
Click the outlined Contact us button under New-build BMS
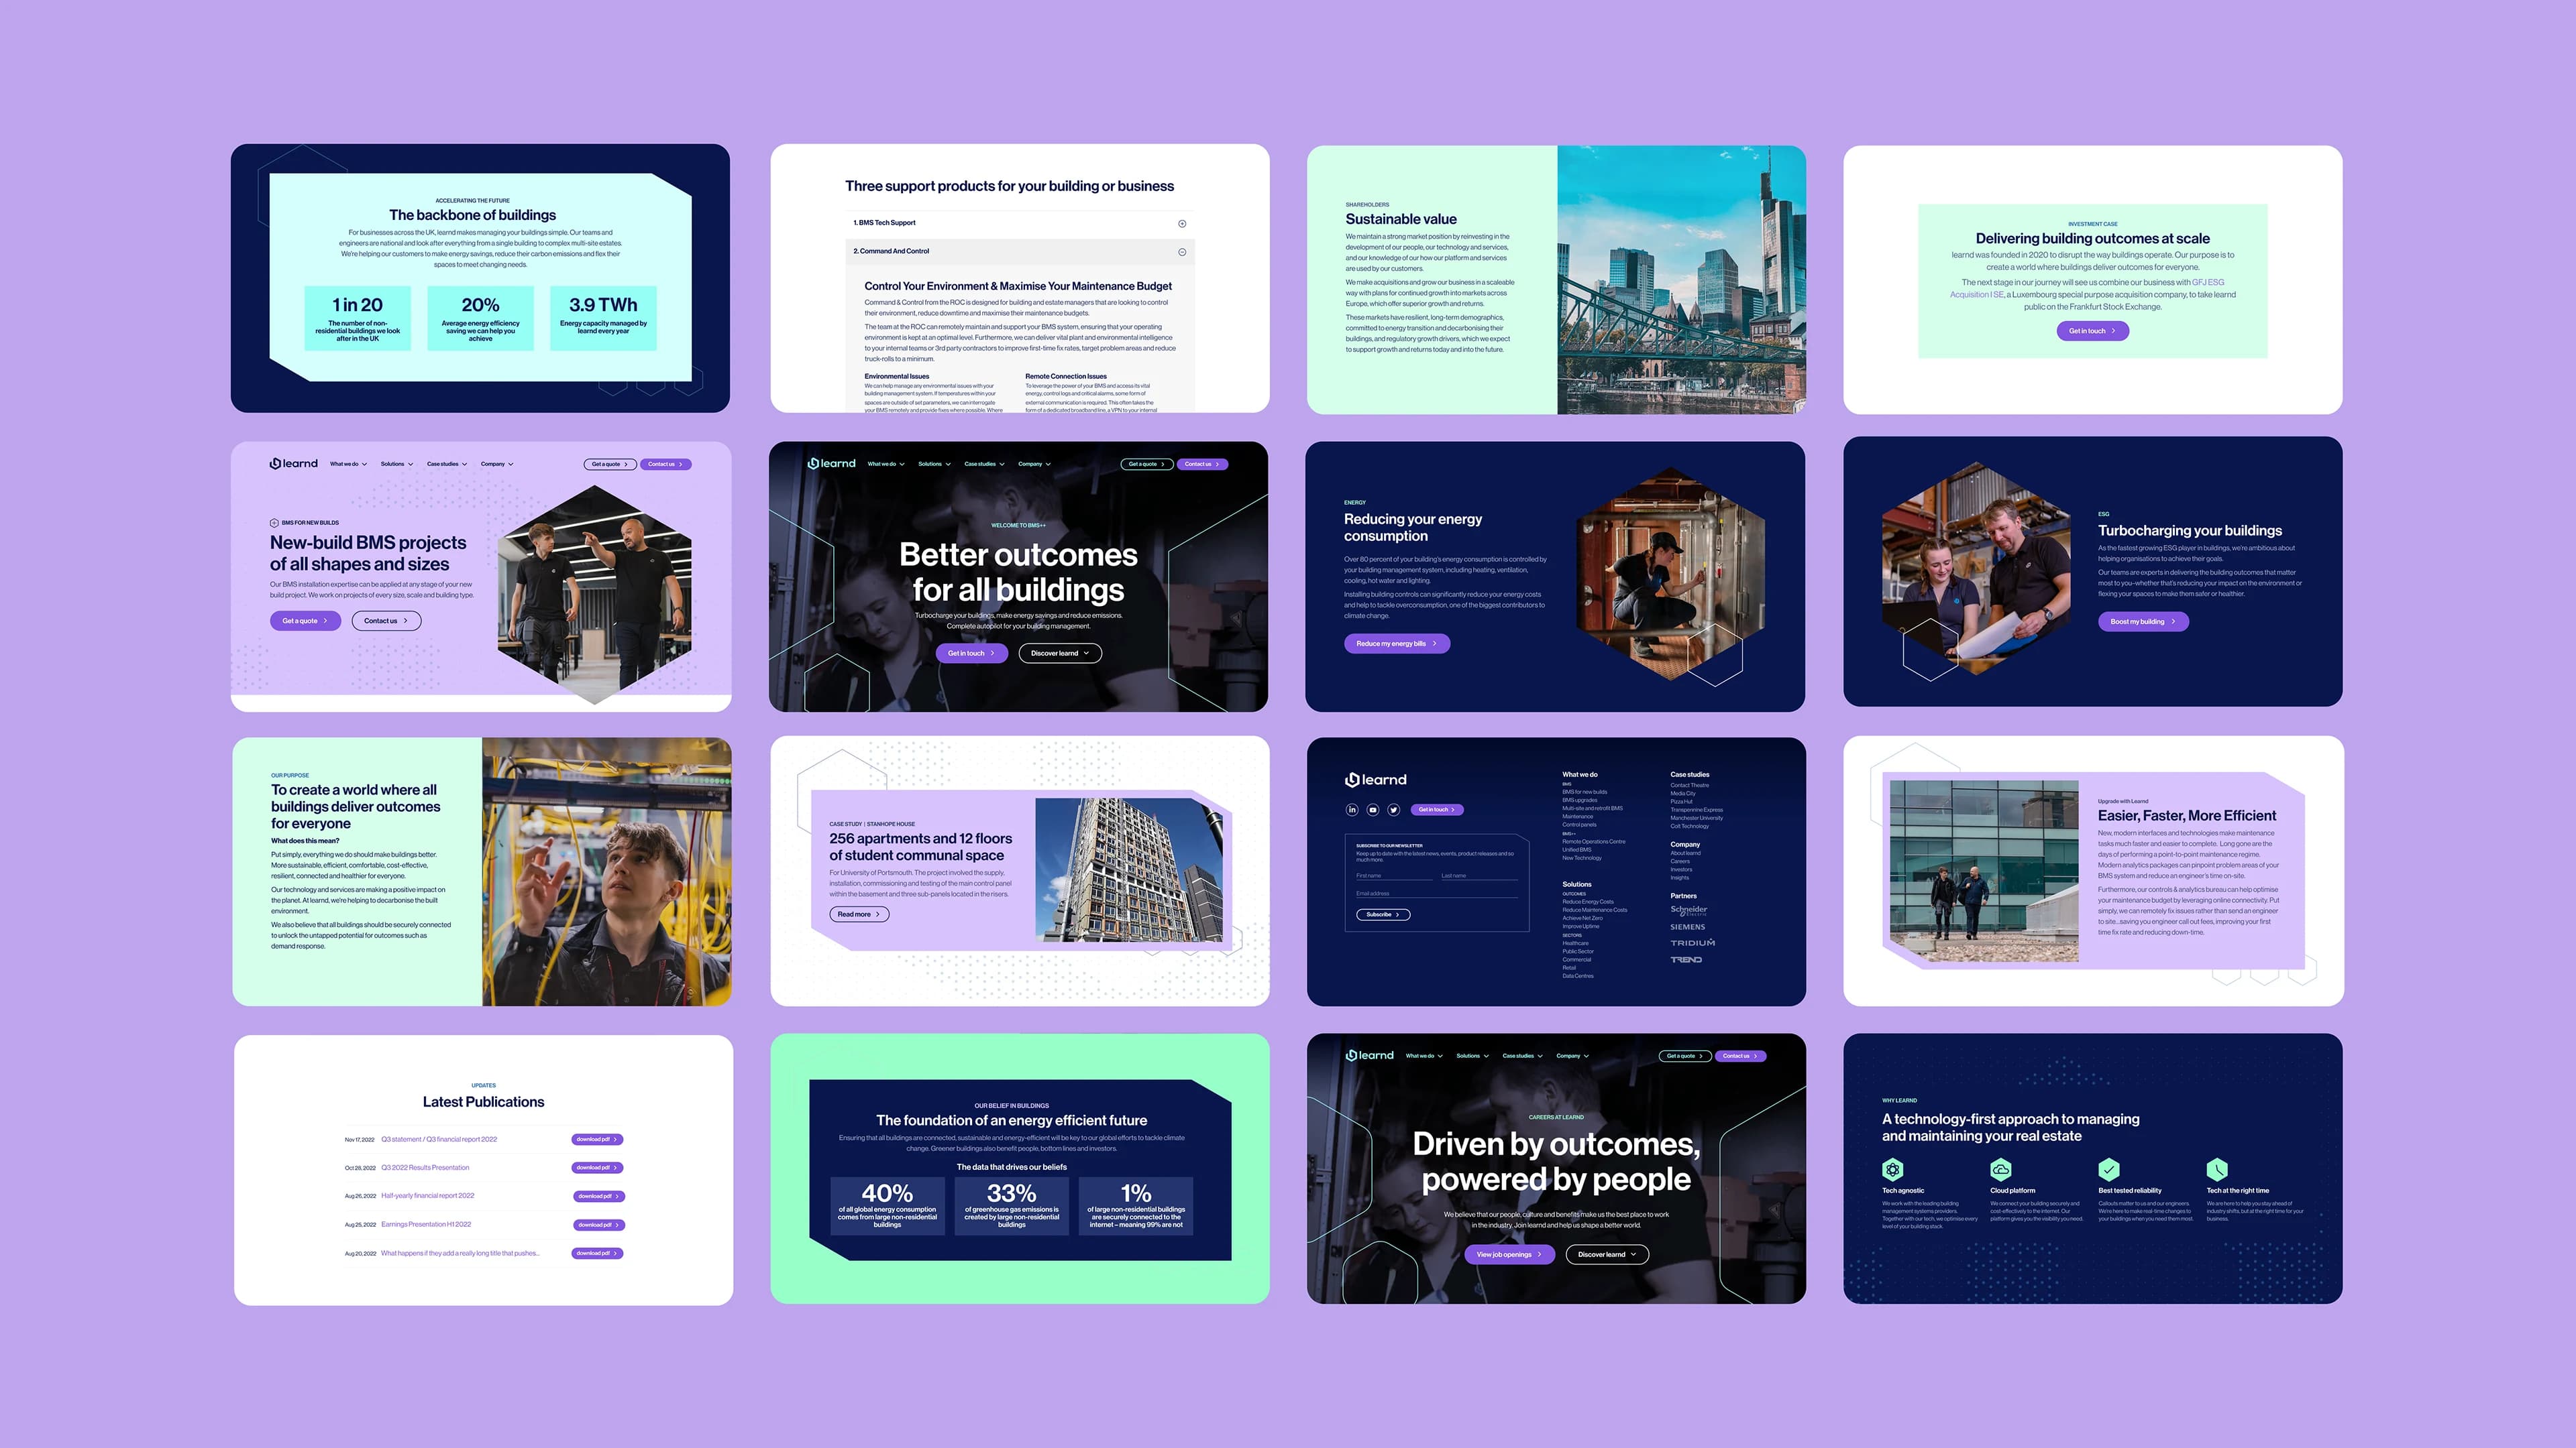coord(386,621)
